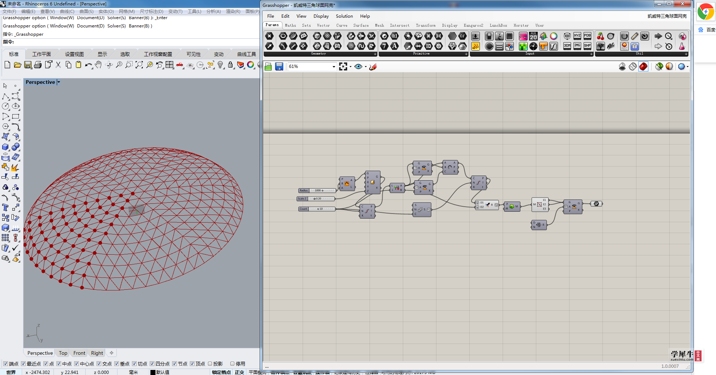Click red shaded preview mode icon
Image resolution: width=716 pixels, height=375 pixels.
643,66
